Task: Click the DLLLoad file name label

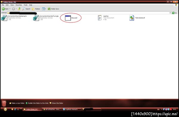Action: (74, 18)
